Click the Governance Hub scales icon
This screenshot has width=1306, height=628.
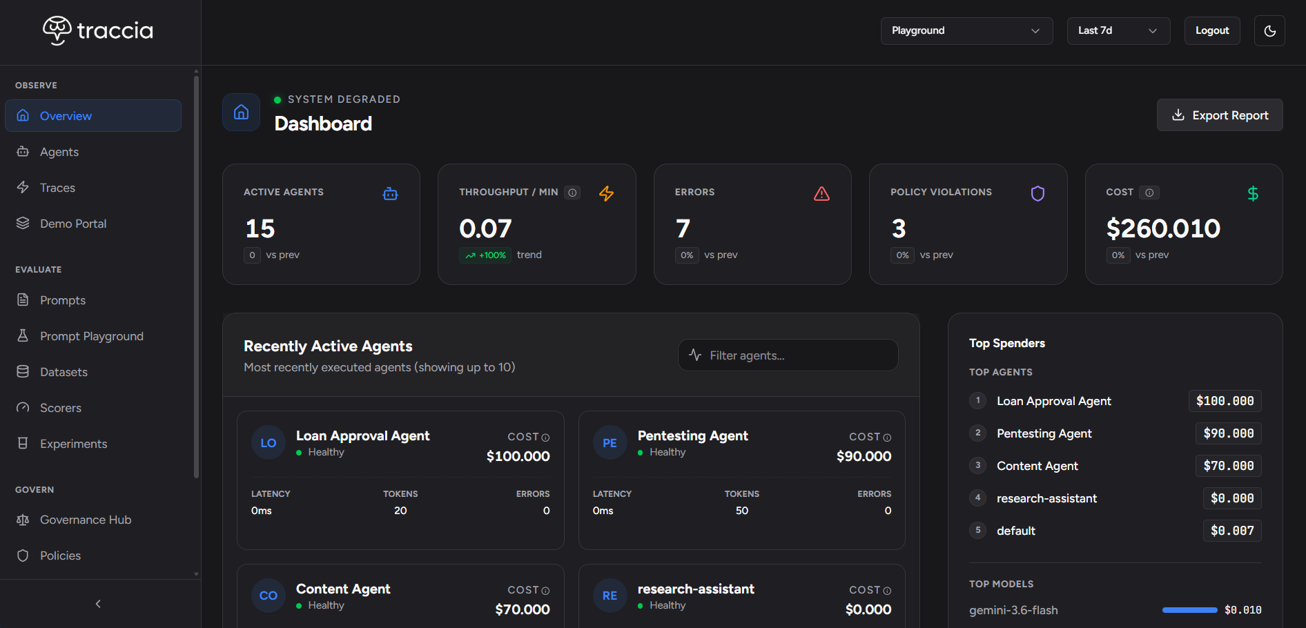[23, 520]
